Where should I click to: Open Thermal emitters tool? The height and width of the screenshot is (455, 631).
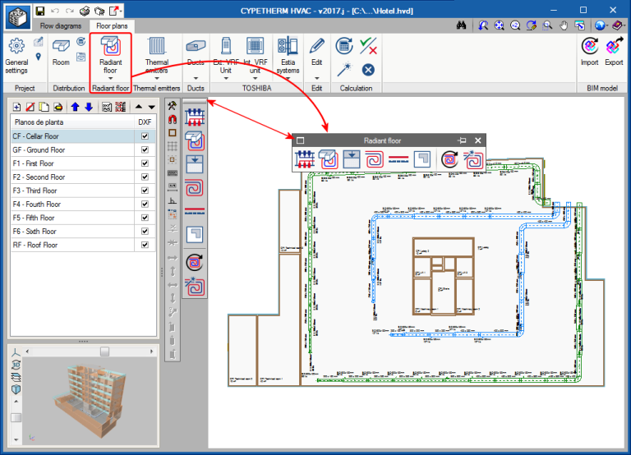pyautogui.click(x=157, y=56)
